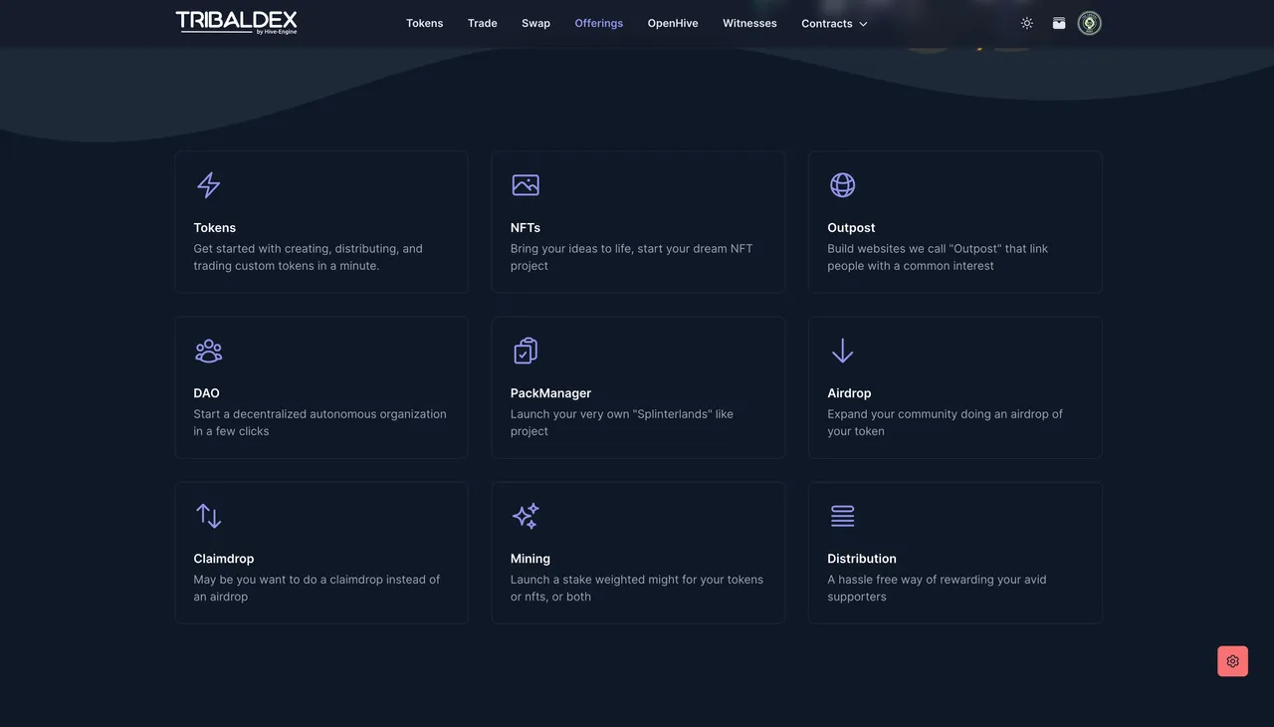This screenshot has height=727, width=1274.
Task: Open the user profile avatar
Action: (1090, 23)
